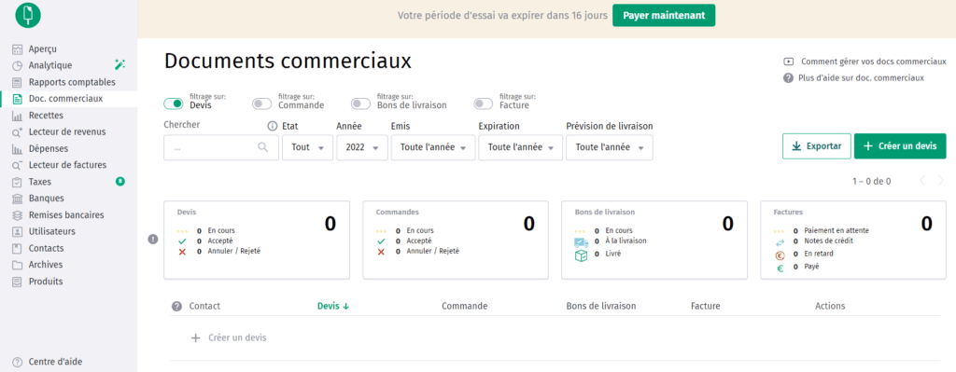Click into the Chercher search field
The width and height of the screenshot is (956, 372).
[220, 147]
